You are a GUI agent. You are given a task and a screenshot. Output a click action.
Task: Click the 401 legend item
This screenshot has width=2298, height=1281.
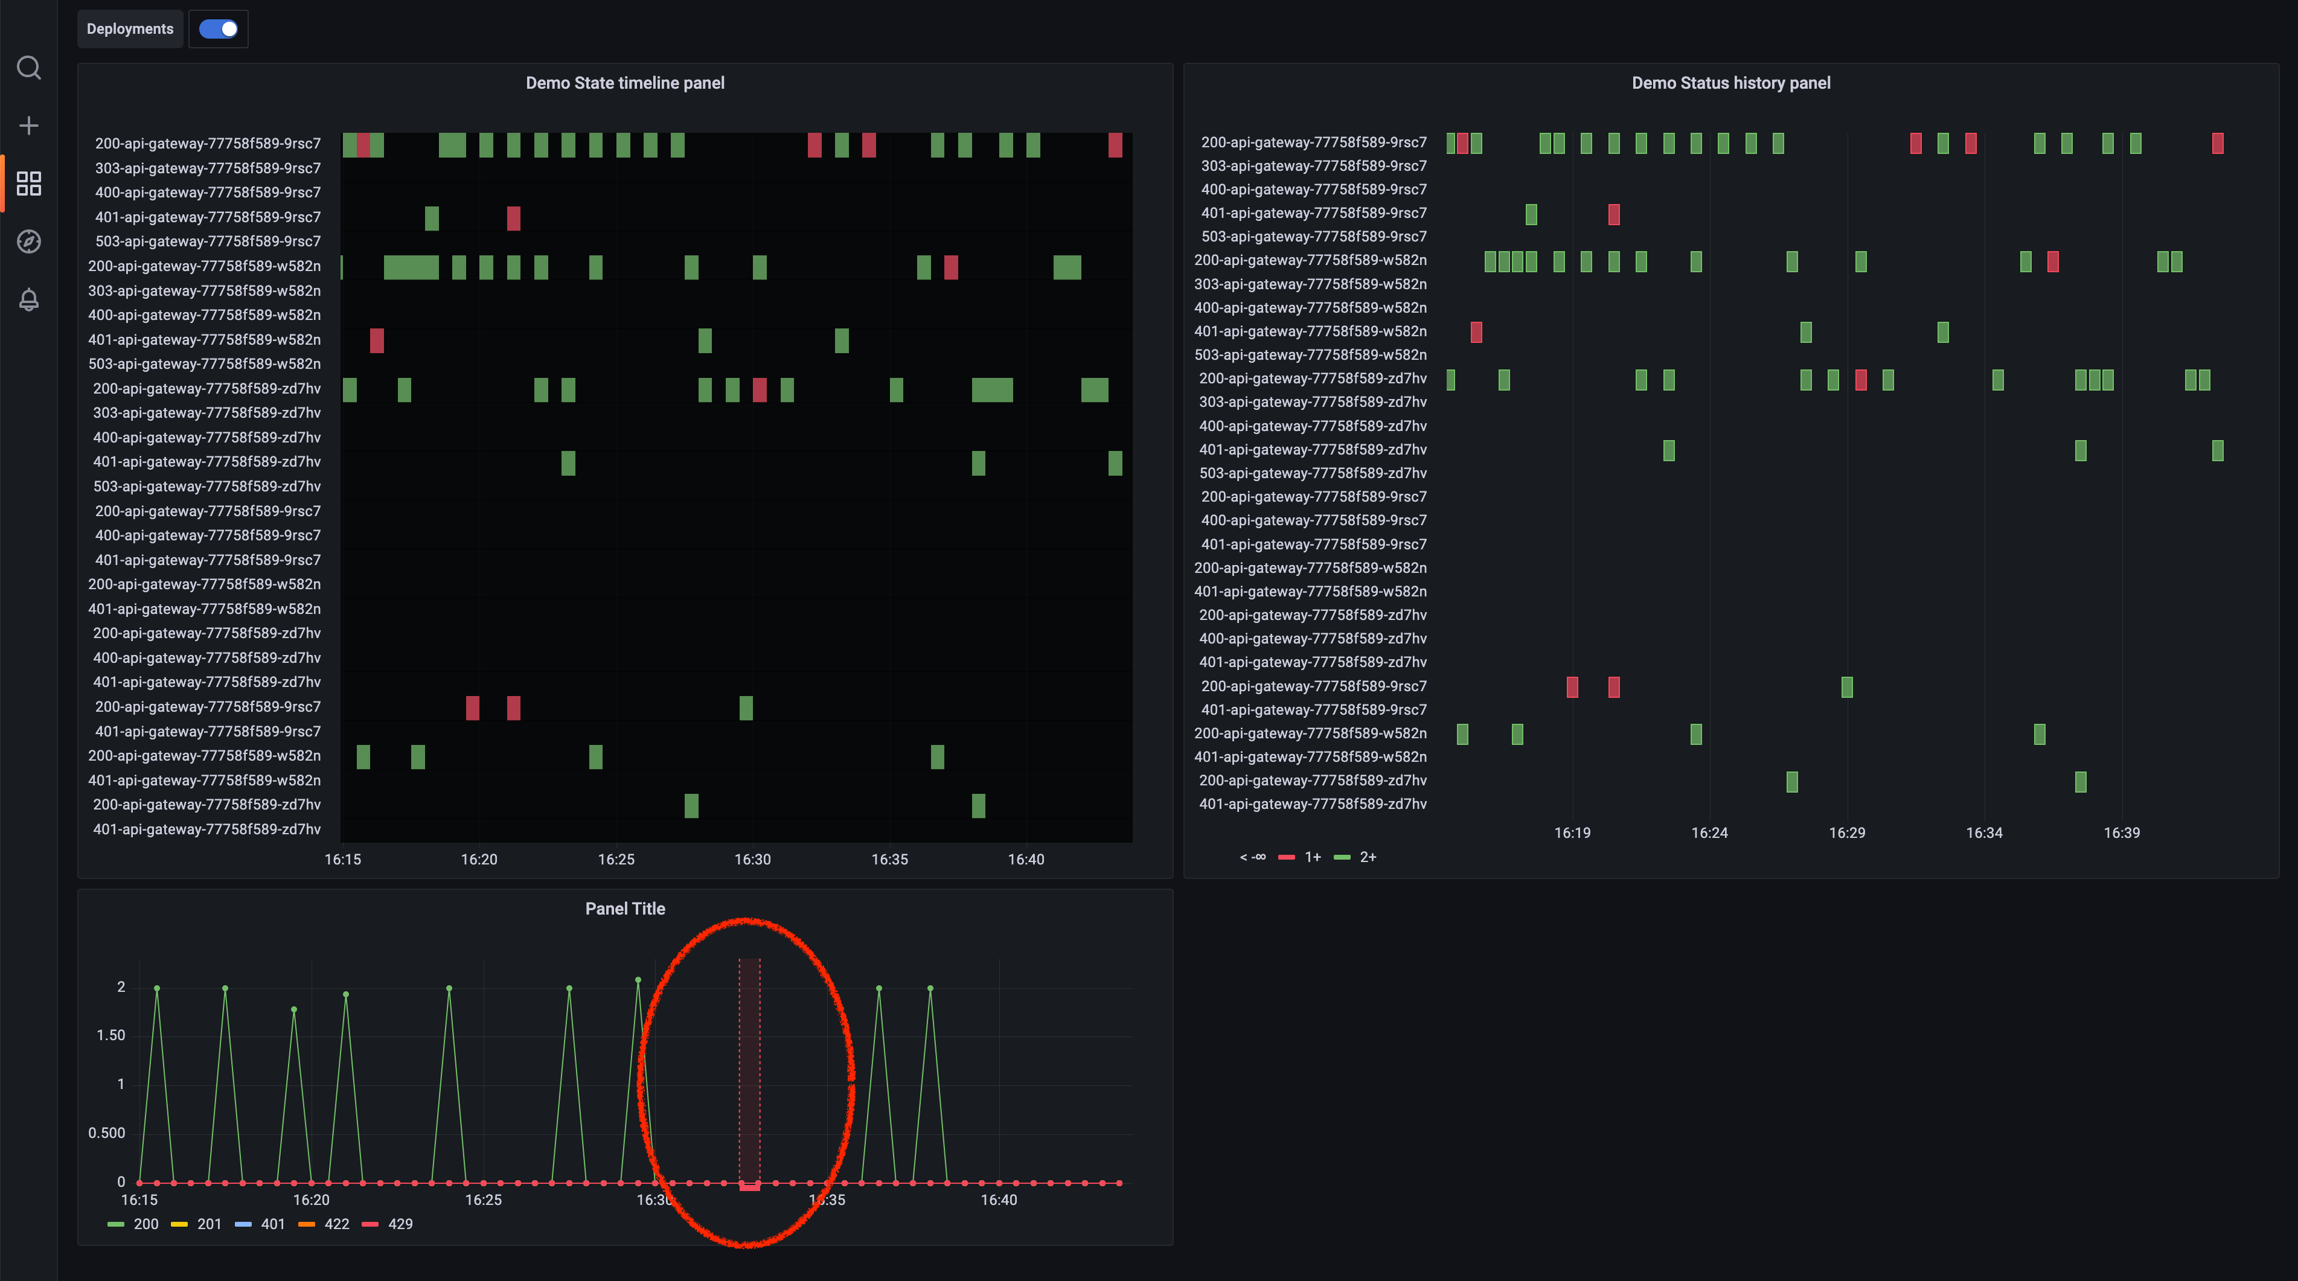pos(272,1224)
